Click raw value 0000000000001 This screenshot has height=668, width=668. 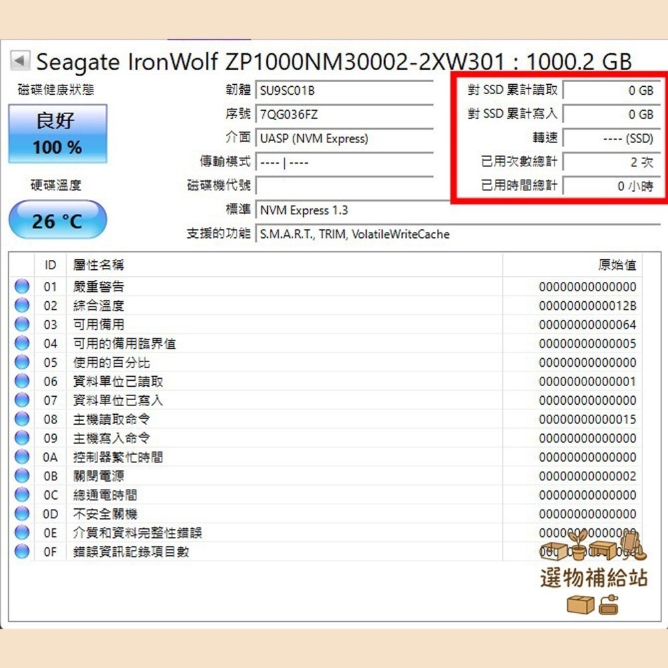[587, 381]
